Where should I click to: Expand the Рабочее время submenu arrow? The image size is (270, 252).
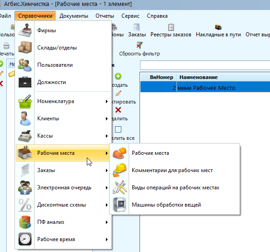107,239
